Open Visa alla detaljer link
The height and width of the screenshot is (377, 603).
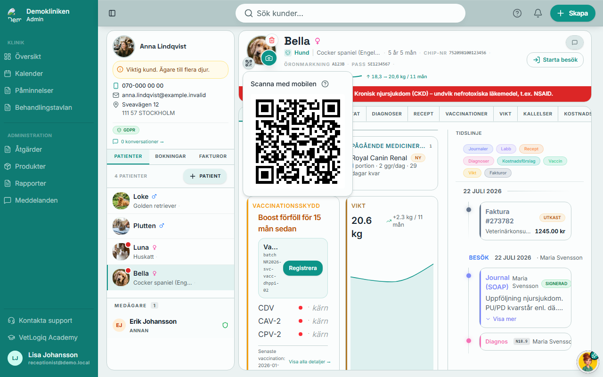coord(310,362)
